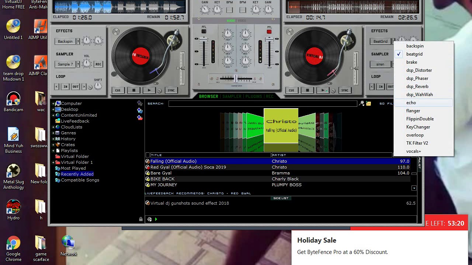Image resolution: width=472 pixels, height=265 pixels.
Task: Toggle the right channel red PFL button
Action: pyautogui.click(x=269, y=32)
